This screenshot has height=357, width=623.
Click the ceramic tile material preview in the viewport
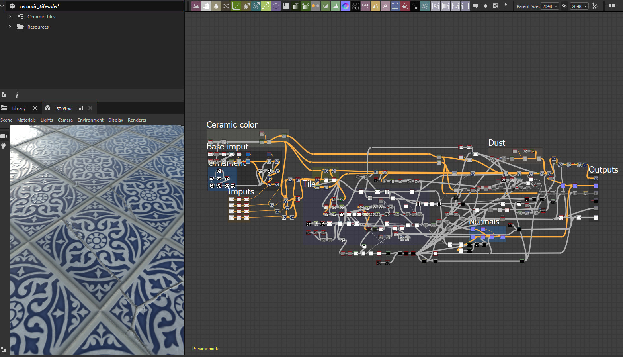96,239
